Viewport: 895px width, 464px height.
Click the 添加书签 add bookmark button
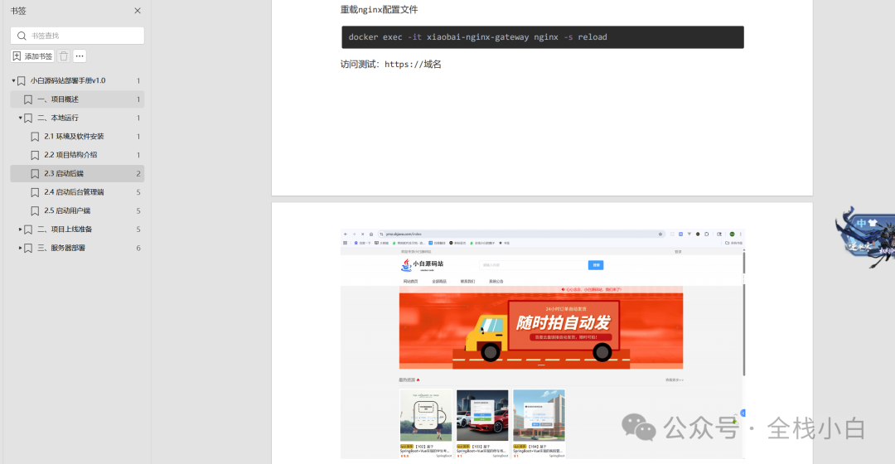pos(32,56)
